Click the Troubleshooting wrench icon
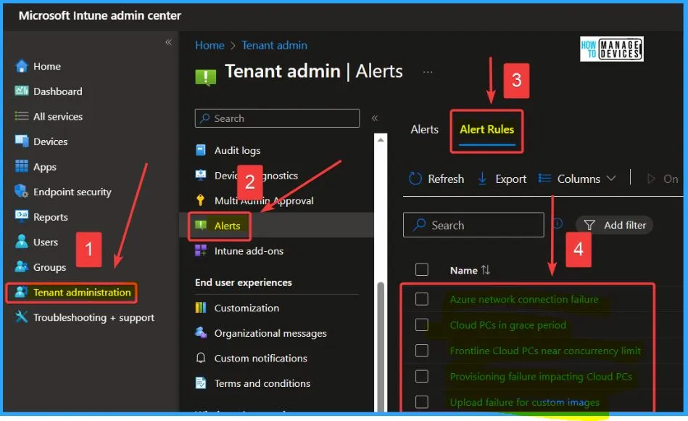 tap(21, 316)
